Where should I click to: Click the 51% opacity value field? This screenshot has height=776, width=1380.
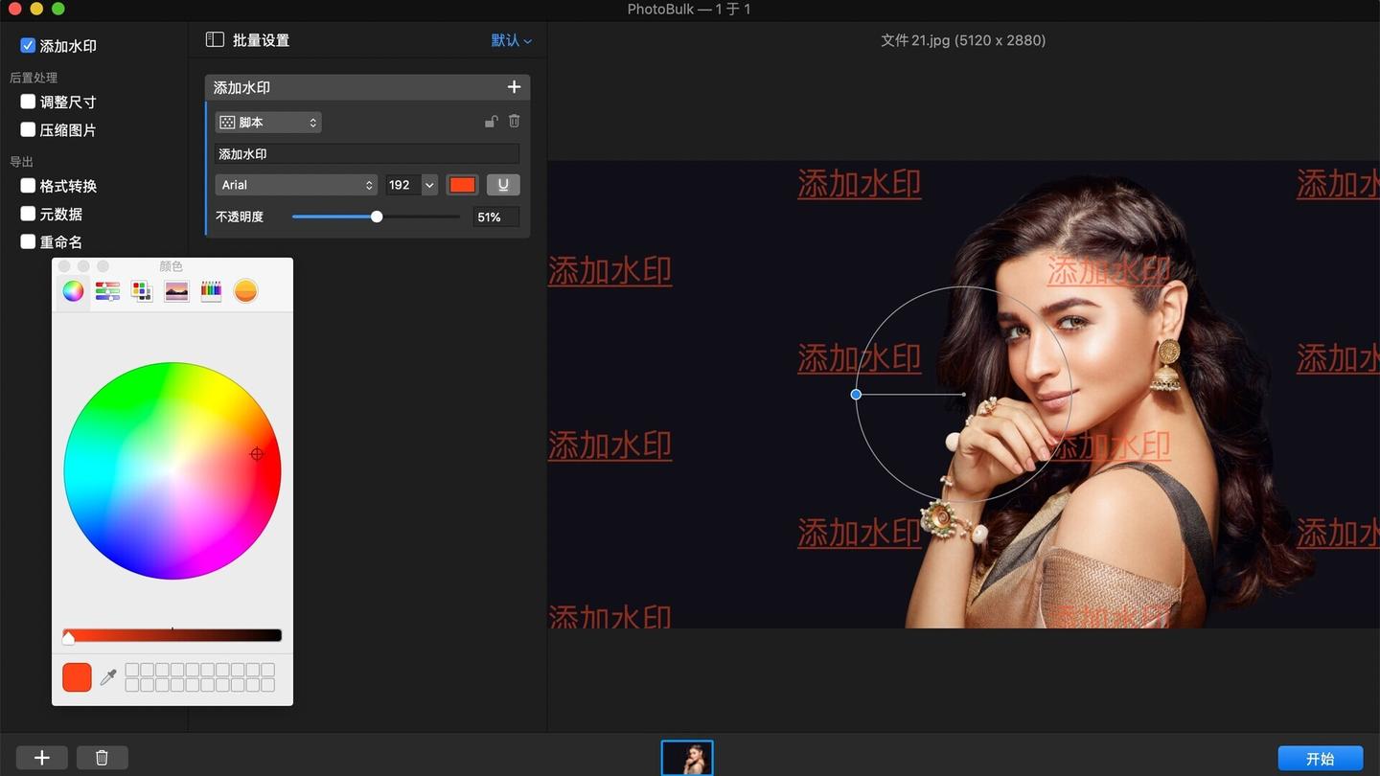(496, 217)
